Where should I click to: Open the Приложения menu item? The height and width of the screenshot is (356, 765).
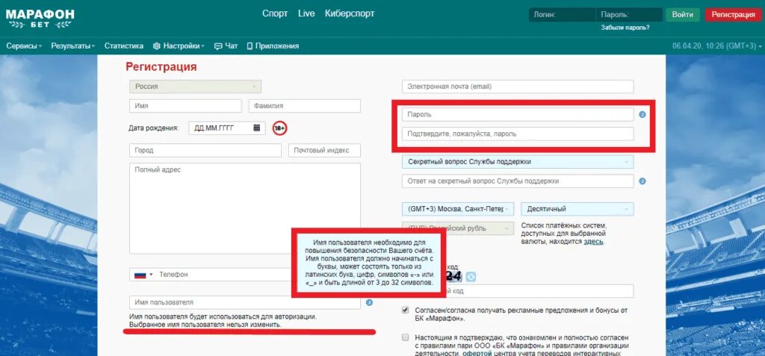coord(273,46)
